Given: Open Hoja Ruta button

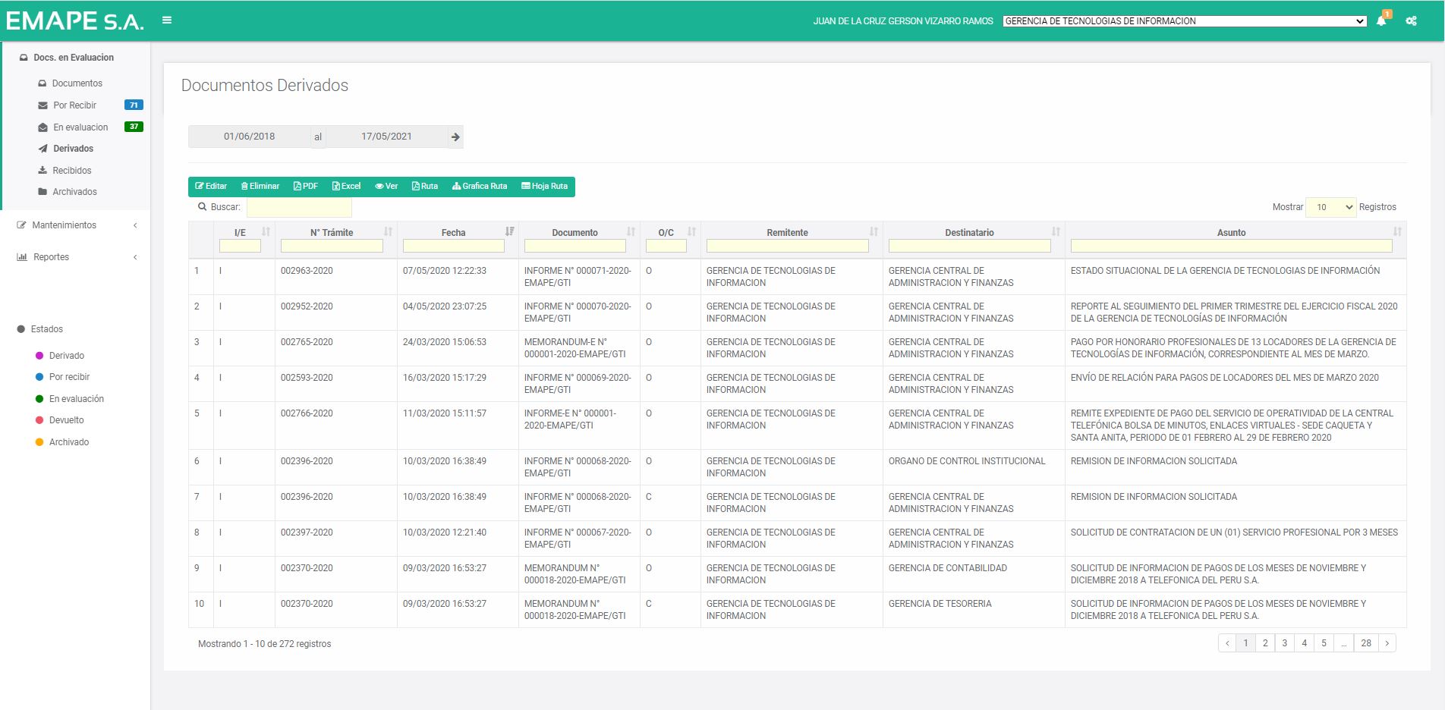Looking at the screenshot, I should click(545, 187).
